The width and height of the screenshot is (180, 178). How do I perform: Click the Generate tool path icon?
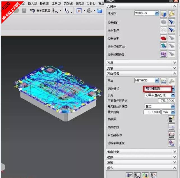coord(129,175)
